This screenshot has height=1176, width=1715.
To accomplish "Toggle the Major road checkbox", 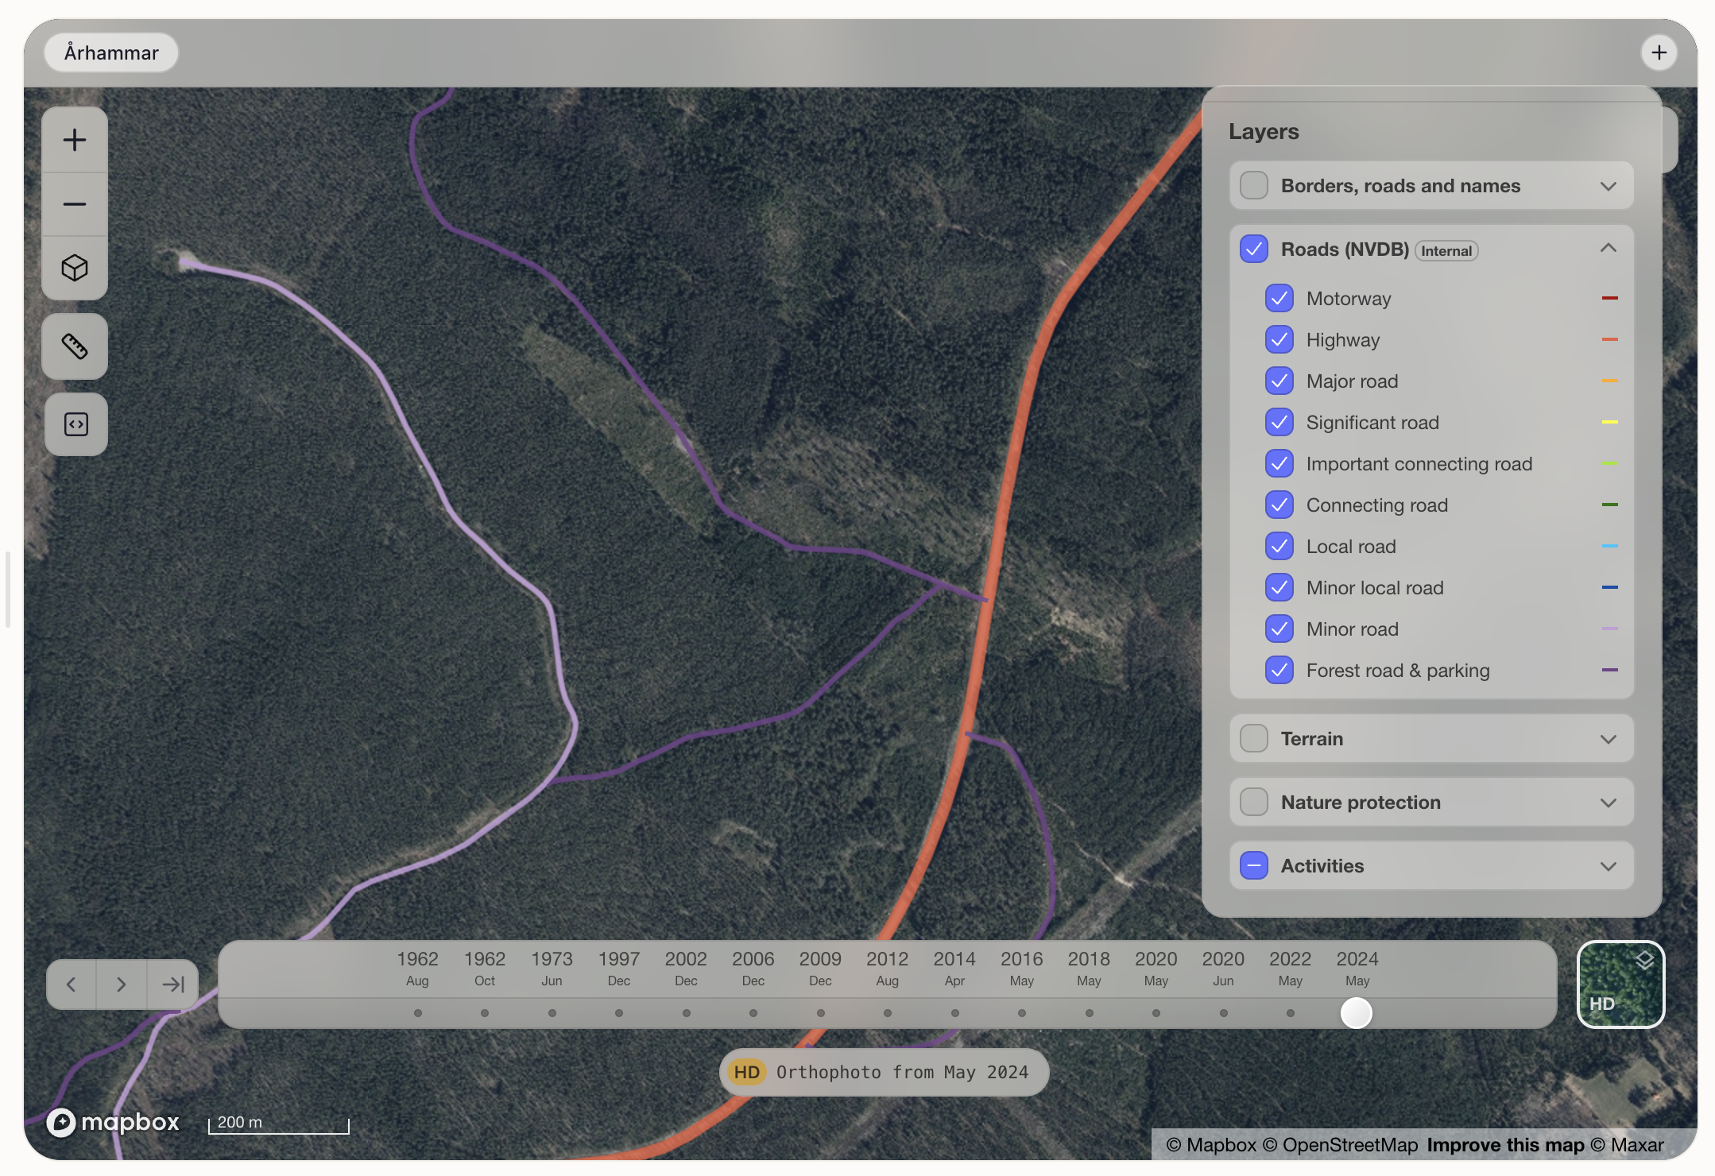I will coord(1279,381).
